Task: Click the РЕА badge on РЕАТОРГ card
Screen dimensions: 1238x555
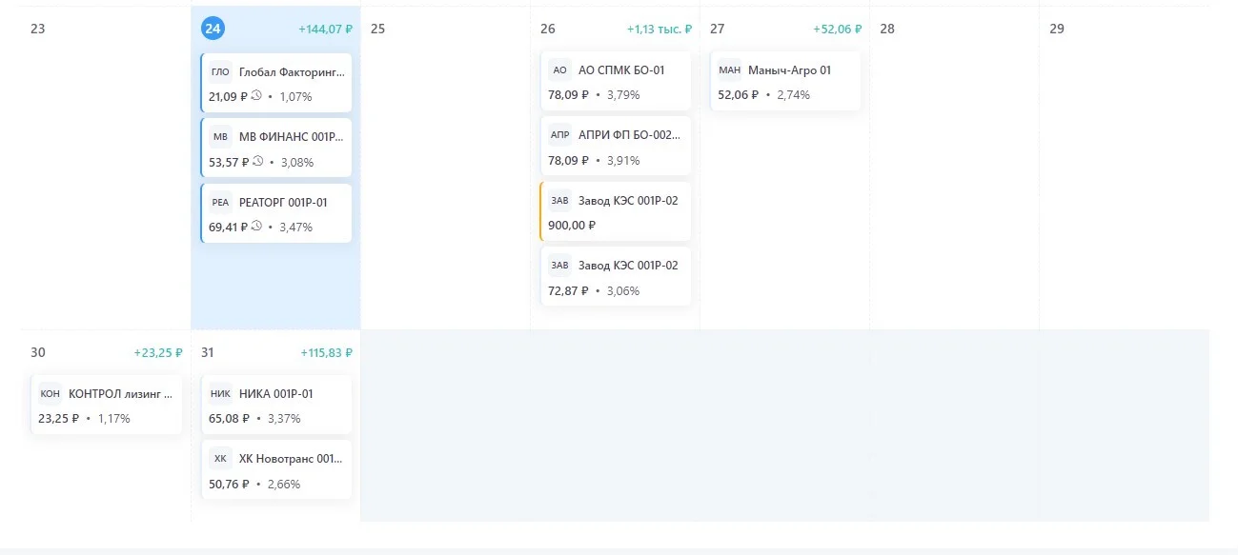Action: coord(220,202)
